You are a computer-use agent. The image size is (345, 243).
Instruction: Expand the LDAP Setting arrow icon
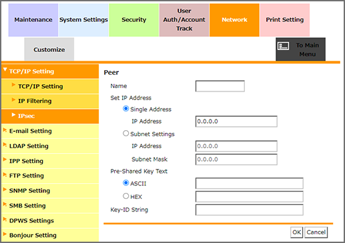5,145
